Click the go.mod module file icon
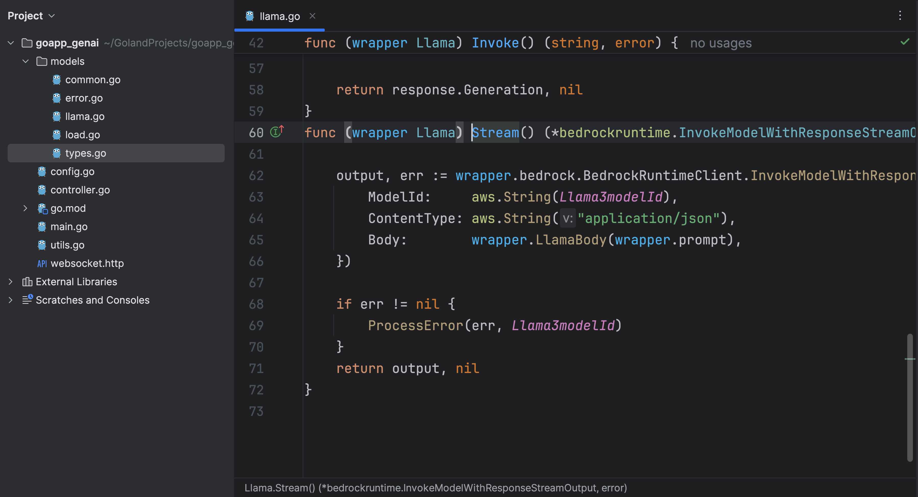The height and width of the screenshot is (497, 918). pos(42,208)
